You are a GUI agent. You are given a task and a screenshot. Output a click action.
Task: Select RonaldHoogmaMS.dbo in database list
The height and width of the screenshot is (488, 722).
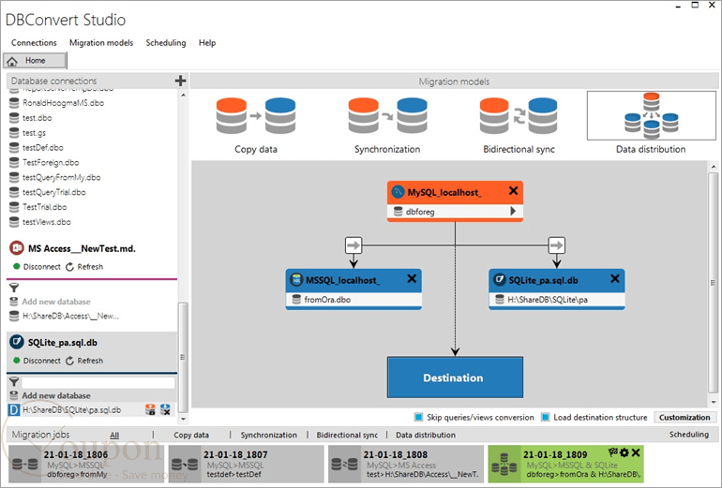[63, 103]
